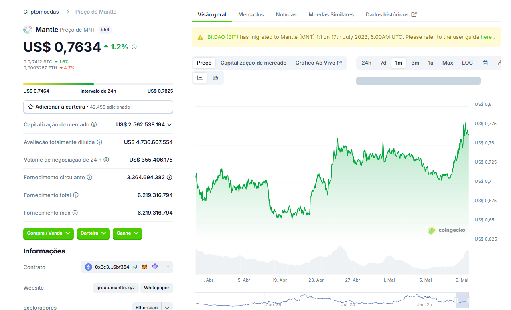Select the 1a chart range
The image size is (511, 310).
pos(431,63)
